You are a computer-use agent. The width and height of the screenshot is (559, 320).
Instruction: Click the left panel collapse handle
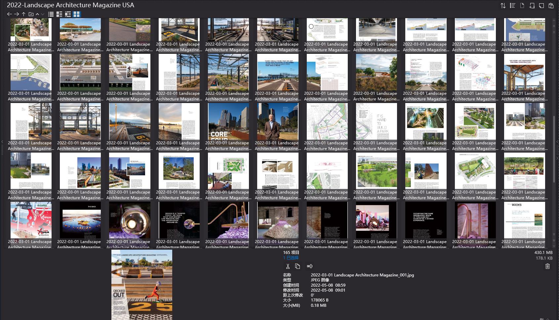pos(2,142)
